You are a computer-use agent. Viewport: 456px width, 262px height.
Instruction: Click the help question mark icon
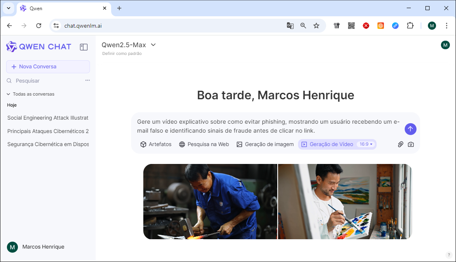point(449,255)
